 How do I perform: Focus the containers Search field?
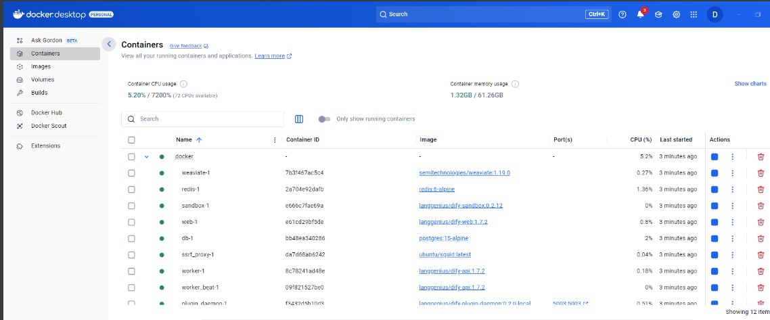202,119
